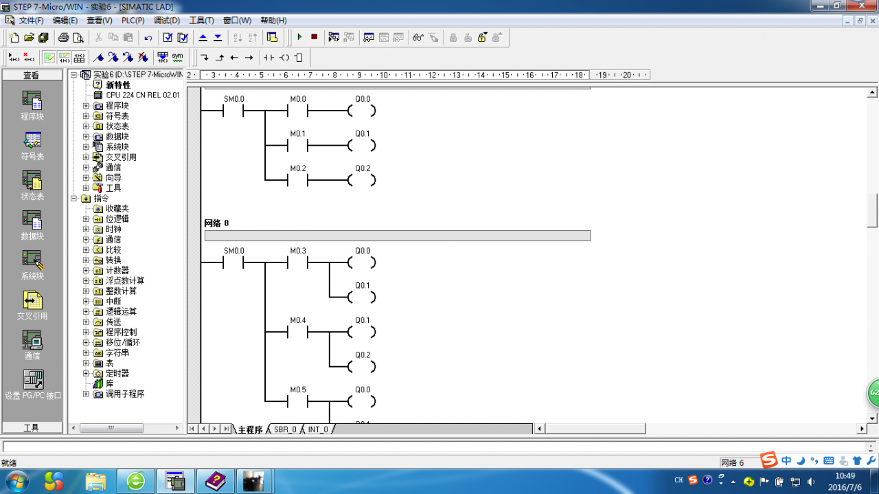Compile the current program block icon
Viewport: 879px width, 494px height.
pos(168,37)
